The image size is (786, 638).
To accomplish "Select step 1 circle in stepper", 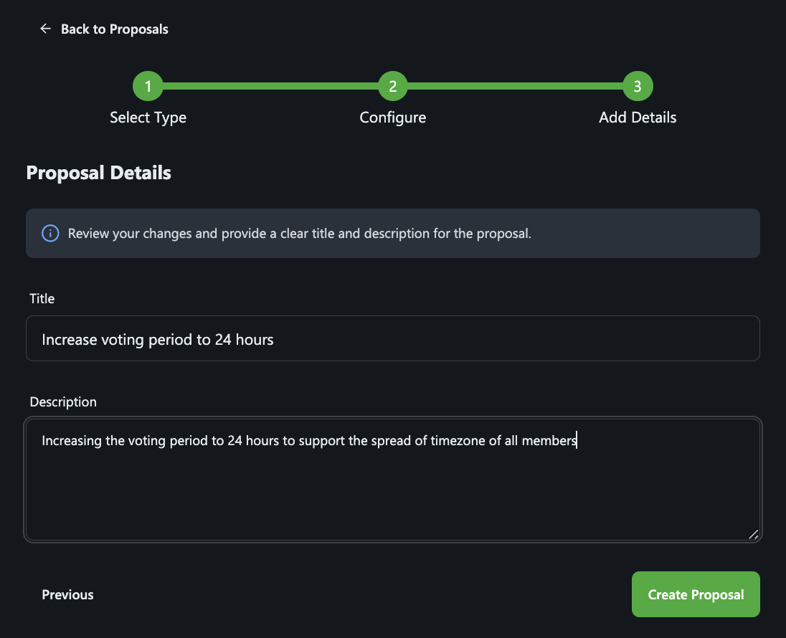I will pyautogui.click(x=148, y=86).
